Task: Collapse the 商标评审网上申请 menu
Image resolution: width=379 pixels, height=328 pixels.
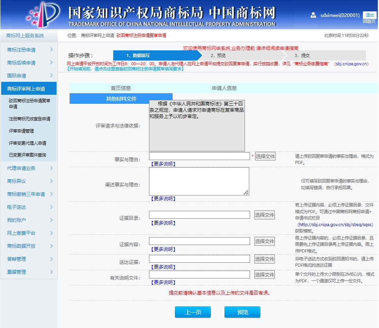Action: click(x=29, y=88)
